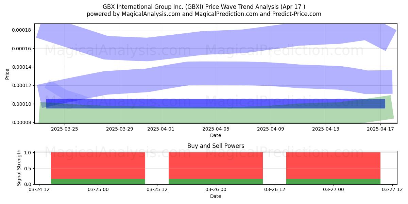
Task: Click the 2025-03-25 date tick label
Action: [65, 129]
